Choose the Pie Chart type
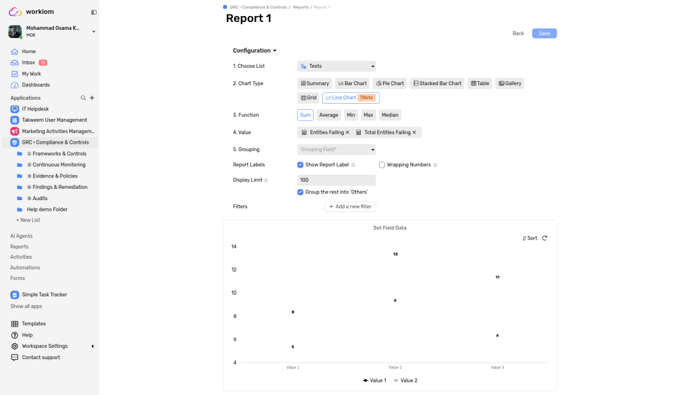This screenshot has height=395, width=682. (x=390, y=83)
